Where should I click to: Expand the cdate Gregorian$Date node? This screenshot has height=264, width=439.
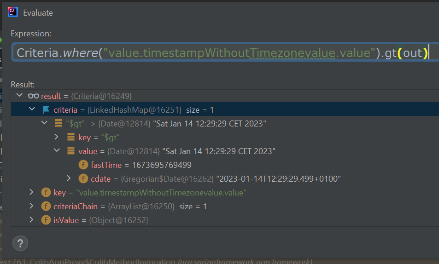[69, 178]
